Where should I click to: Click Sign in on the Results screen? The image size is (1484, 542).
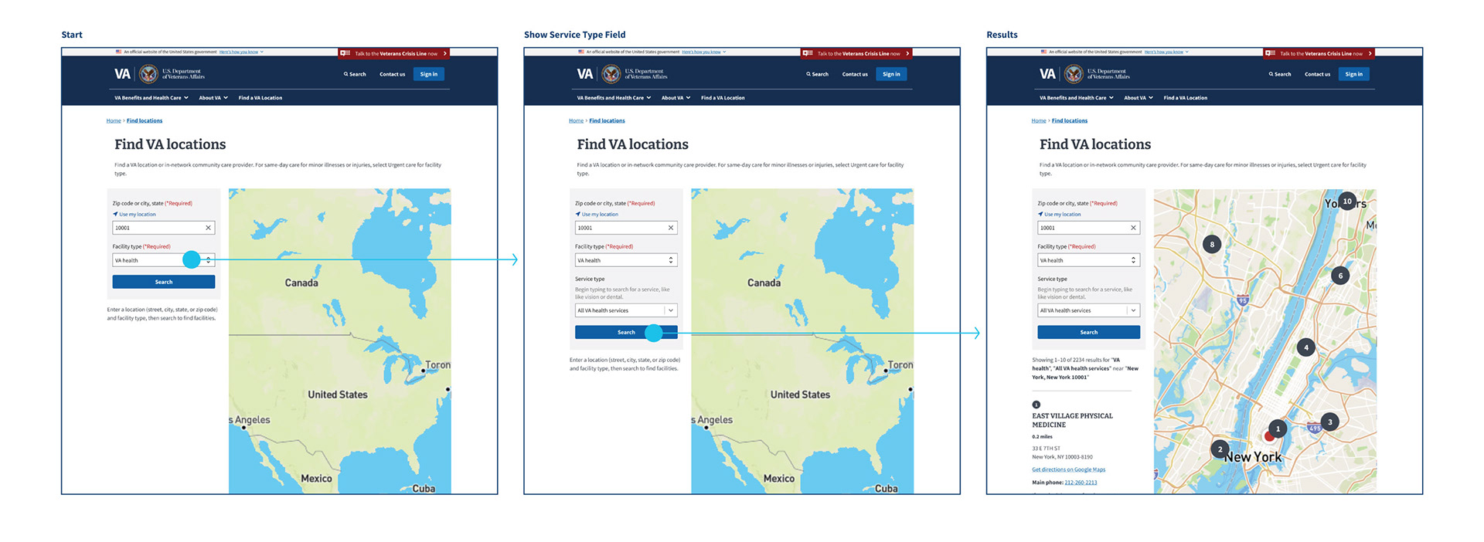[x=1354, y=74]
